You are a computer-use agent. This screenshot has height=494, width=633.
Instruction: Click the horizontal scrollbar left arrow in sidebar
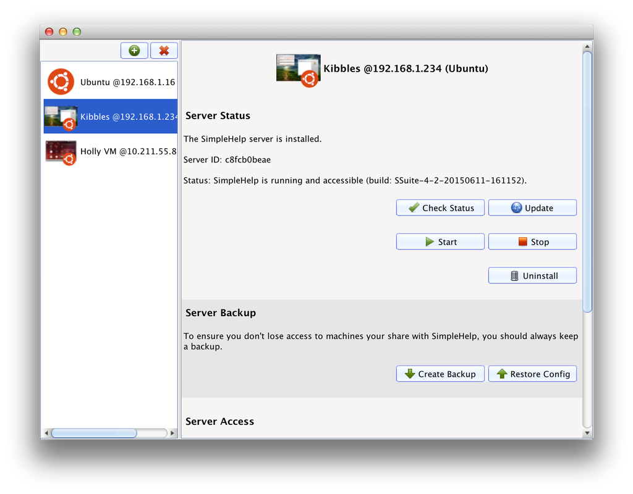[46, 433]
